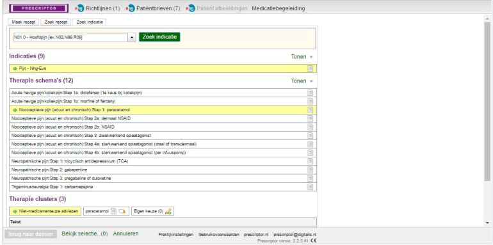This screenshot has height=245, width=493.
Task: Select Stap 1a: diclofenac schema
Action: point(163,93)
